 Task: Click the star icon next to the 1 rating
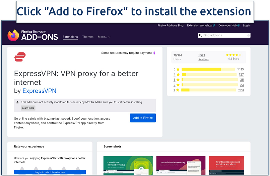tap(178, 90)
